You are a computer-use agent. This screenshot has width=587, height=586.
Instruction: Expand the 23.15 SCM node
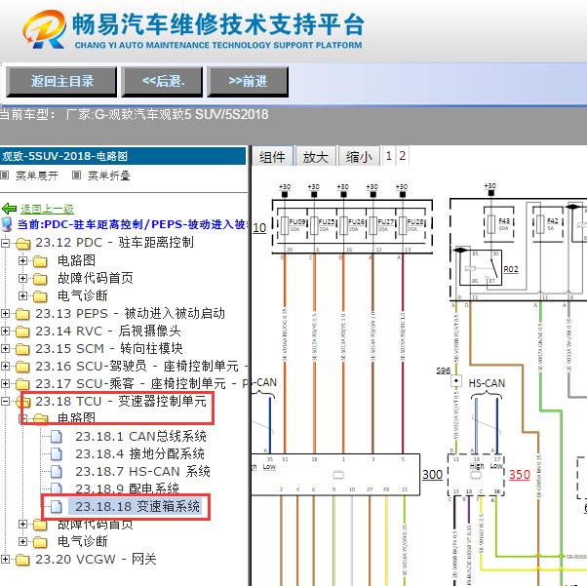click(x=5, y=349)
